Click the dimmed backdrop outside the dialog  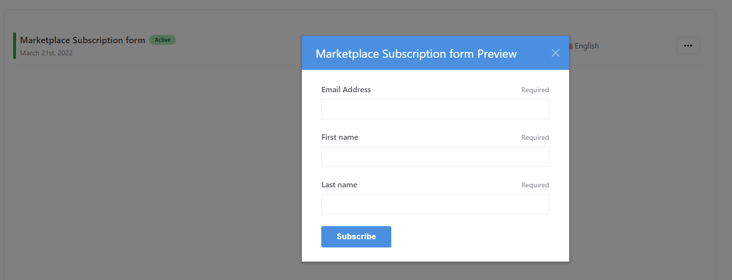(146, 170)
